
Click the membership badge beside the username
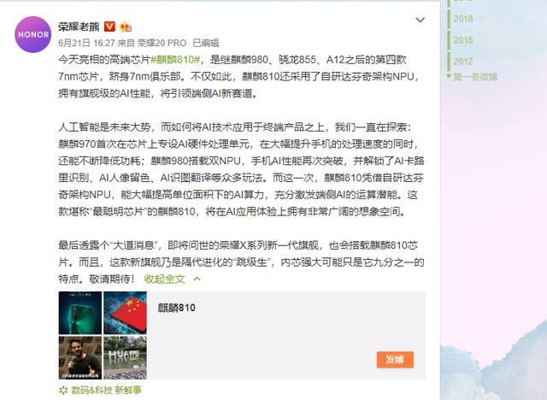click(126, 26)
